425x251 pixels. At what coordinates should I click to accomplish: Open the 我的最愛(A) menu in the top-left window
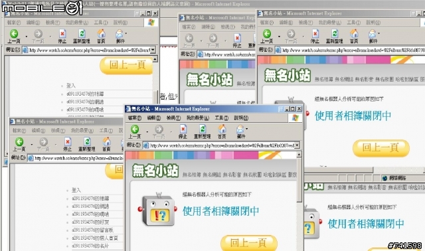coord(77,23)
